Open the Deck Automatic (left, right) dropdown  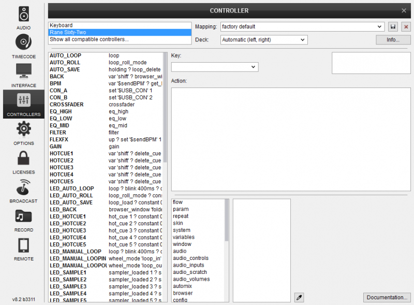[x=264, y=40]
